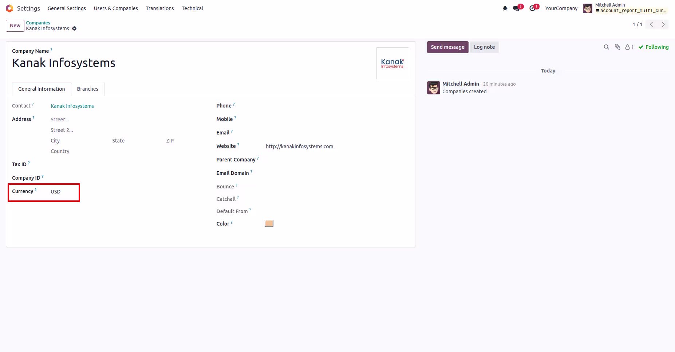Image resolution: width=675 pixels, height=352 pixels.
Task: Attach files using the paperclip icon
Action: pos(617,47)
